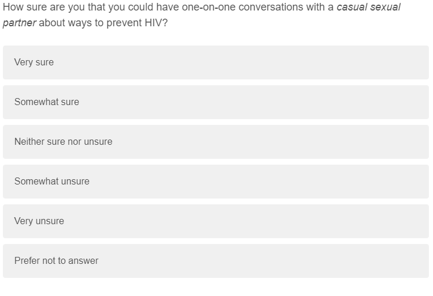Click the word "HIV?" ending the question

(156, 23)
